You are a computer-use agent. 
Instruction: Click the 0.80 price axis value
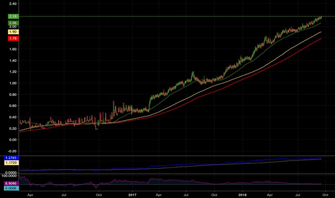click(x=13, y=94)
